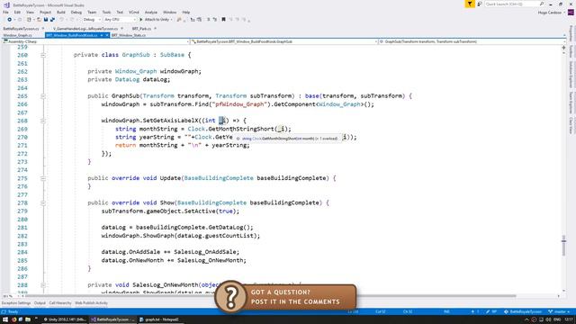Click the account avatar icon

pos(571,13)
